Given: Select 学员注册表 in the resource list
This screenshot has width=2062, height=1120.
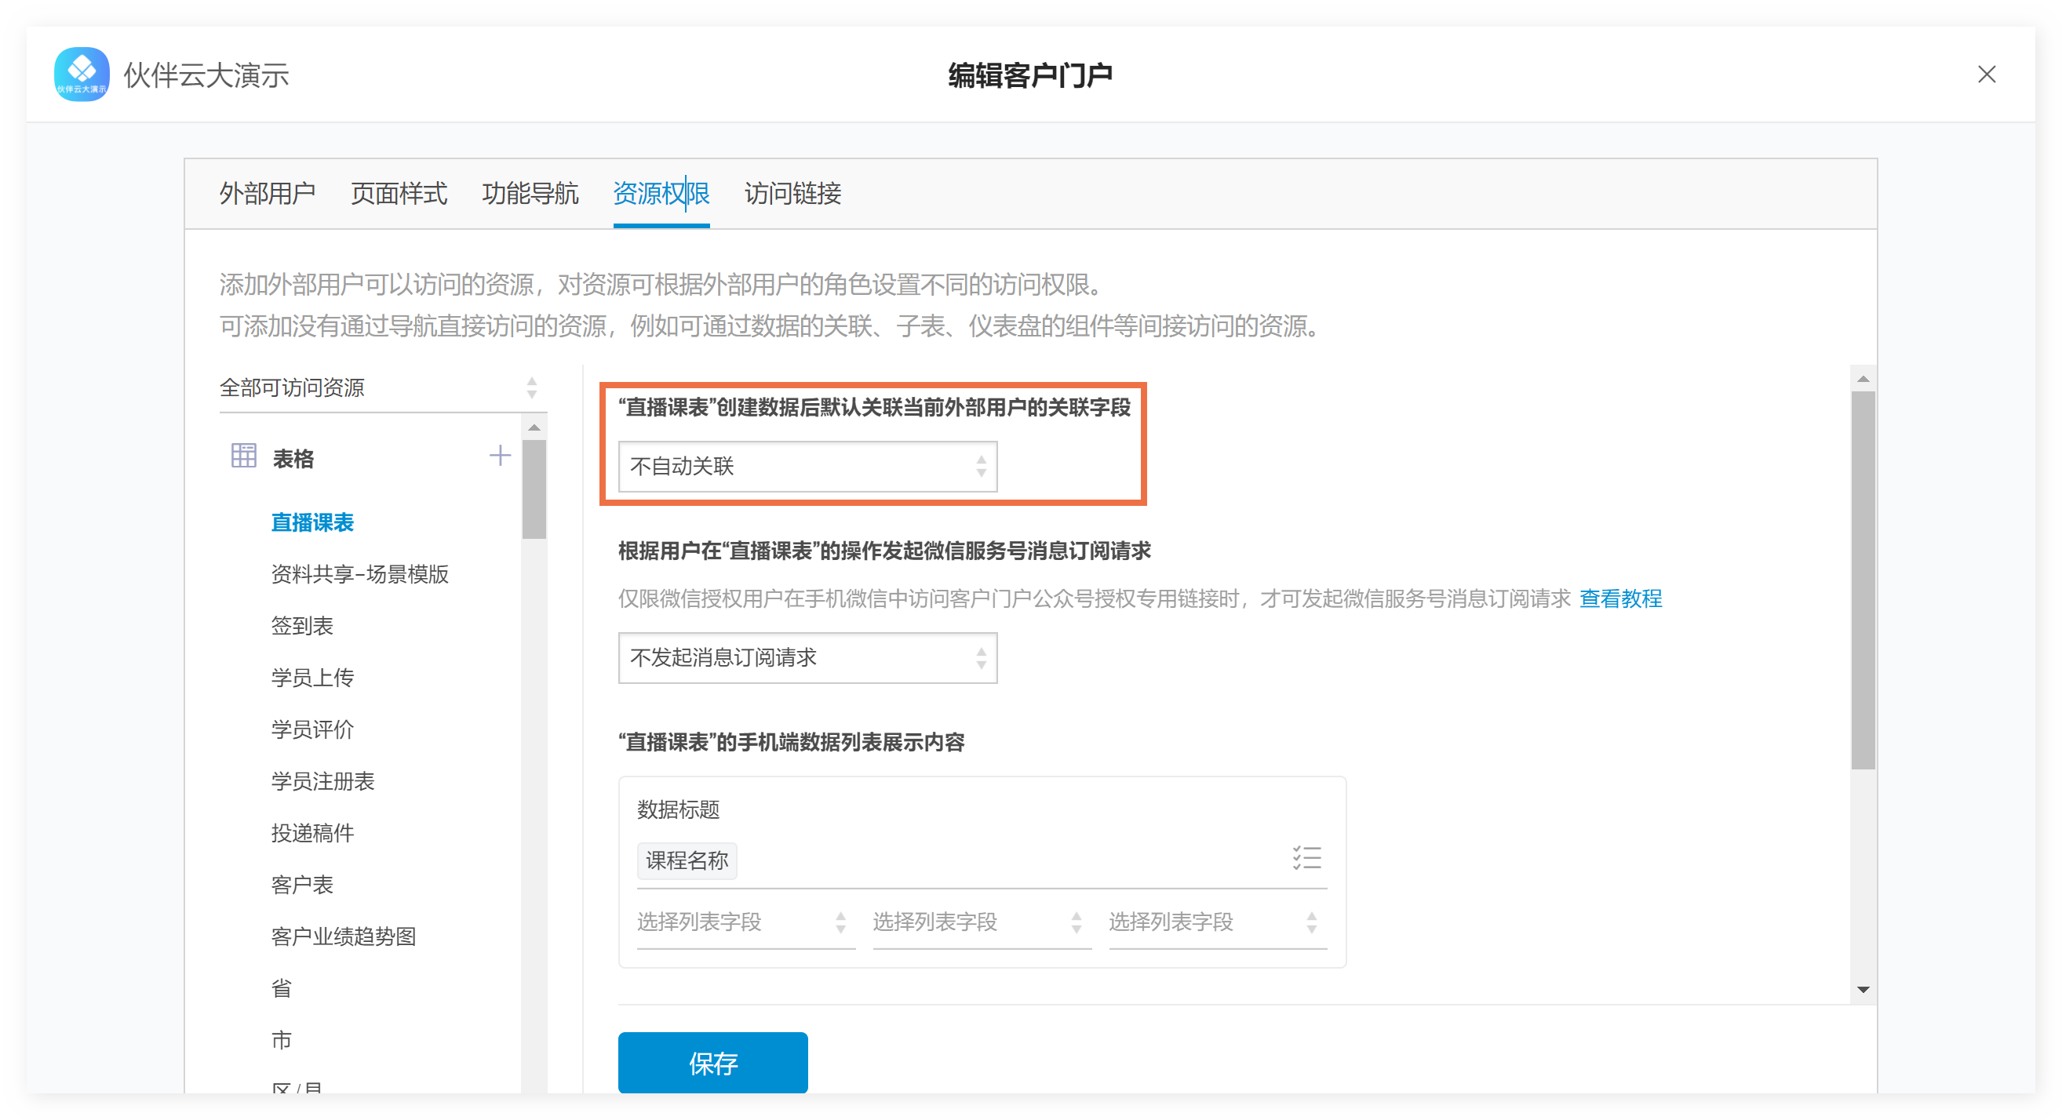Looking at the screenshot, I should click(322, 782).
